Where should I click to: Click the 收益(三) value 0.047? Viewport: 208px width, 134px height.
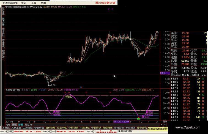(x=186, y=75)
